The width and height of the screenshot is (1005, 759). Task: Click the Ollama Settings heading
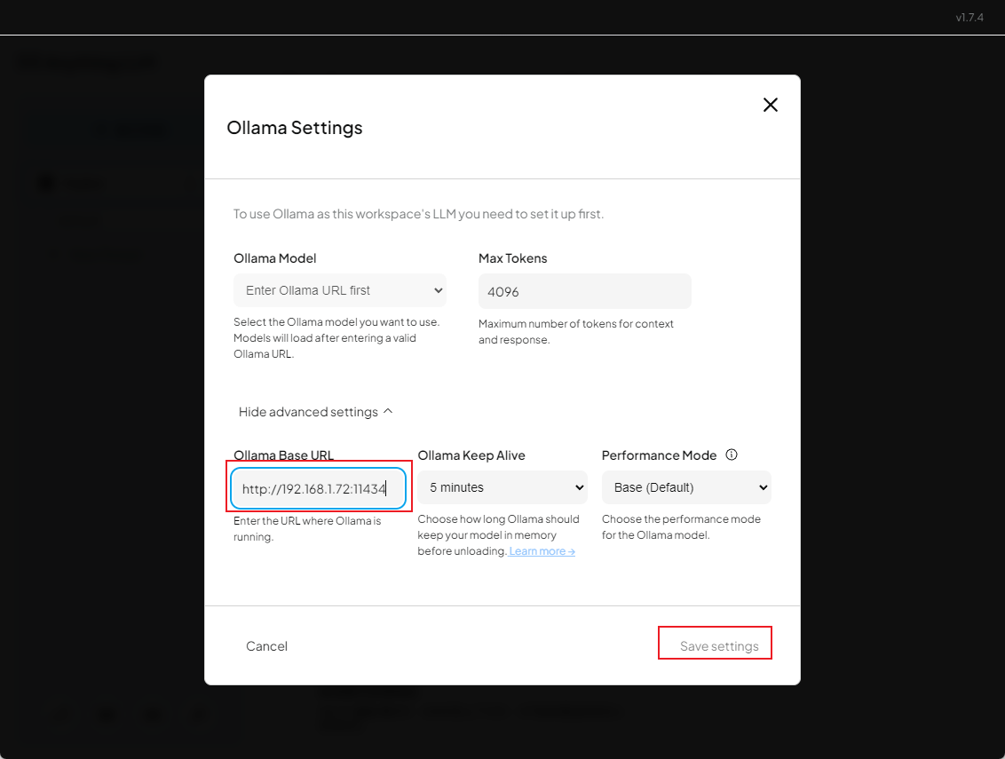(x=295, y=128)
